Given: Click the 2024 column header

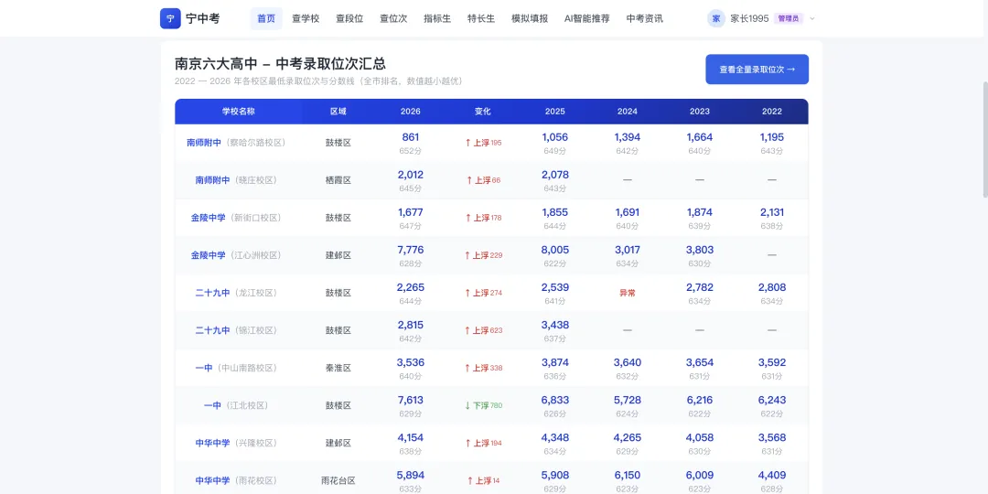Looking at the screenshot, I should (627, 112).
